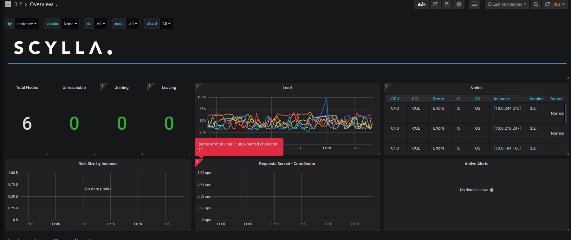Open the Grafana dashboards grid icon
The width and height of the screenshot is (571, 240).
point(8,4)
